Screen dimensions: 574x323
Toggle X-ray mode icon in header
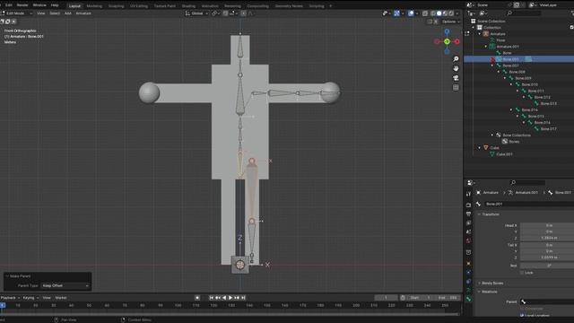coord(425,13)
